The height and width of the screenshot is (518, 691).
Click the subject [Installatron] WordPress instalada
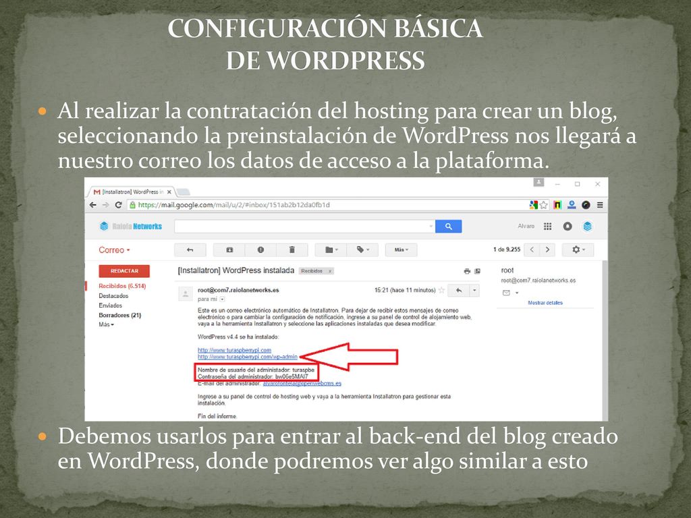click(236, 270)
